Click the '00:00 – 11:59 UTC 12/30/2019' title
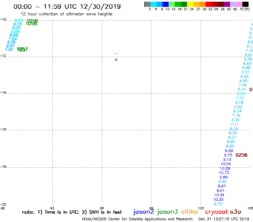 coord(67,6)
